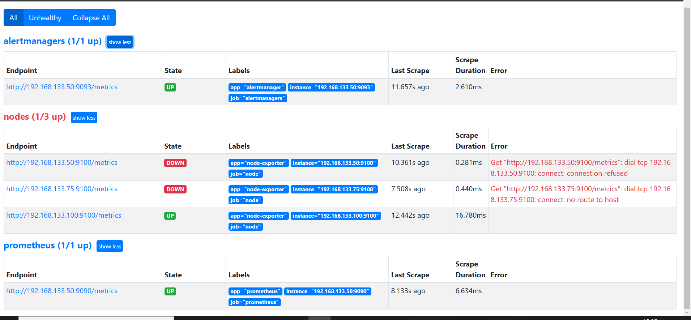Click the app="alertmanager" label
691x320 pixels.
[257, 88]
